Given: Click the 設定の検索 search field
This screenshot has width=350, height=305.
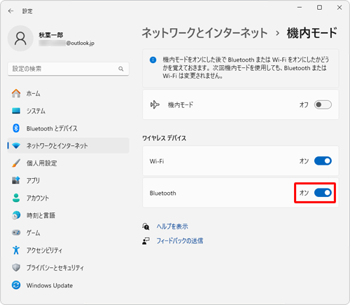Looking at the screenshot, I should [x=69, y=69].
